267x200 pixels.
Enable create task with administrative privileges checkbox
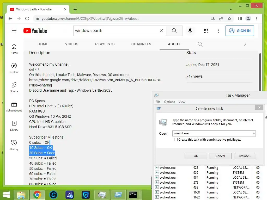pyautogui.click(x=176, y=140)
